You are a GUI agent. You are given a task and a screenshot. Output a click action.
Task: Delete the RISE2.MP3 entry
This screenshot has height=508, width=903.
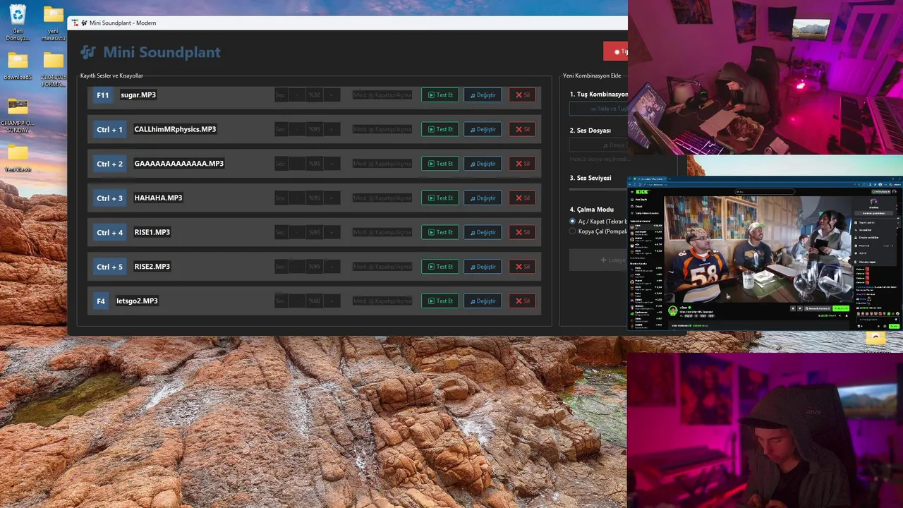(522, 267)
